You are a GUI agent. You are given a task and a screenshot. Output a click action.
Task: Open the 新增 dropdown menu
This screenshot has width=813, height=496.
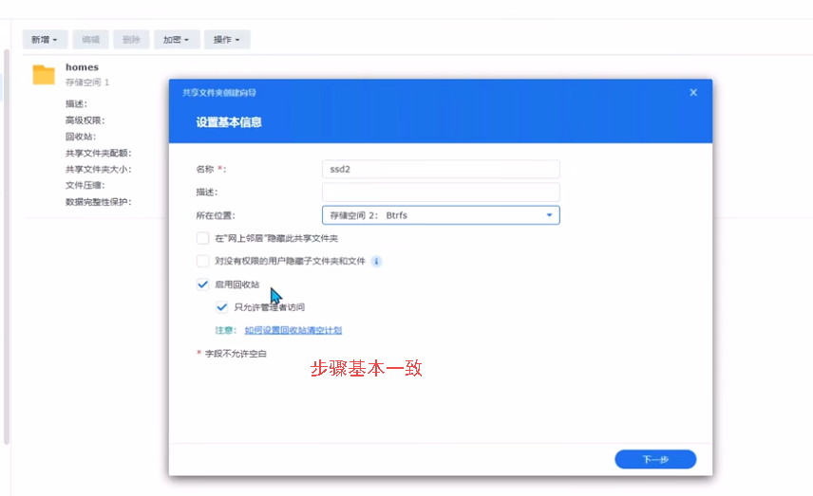45,39
